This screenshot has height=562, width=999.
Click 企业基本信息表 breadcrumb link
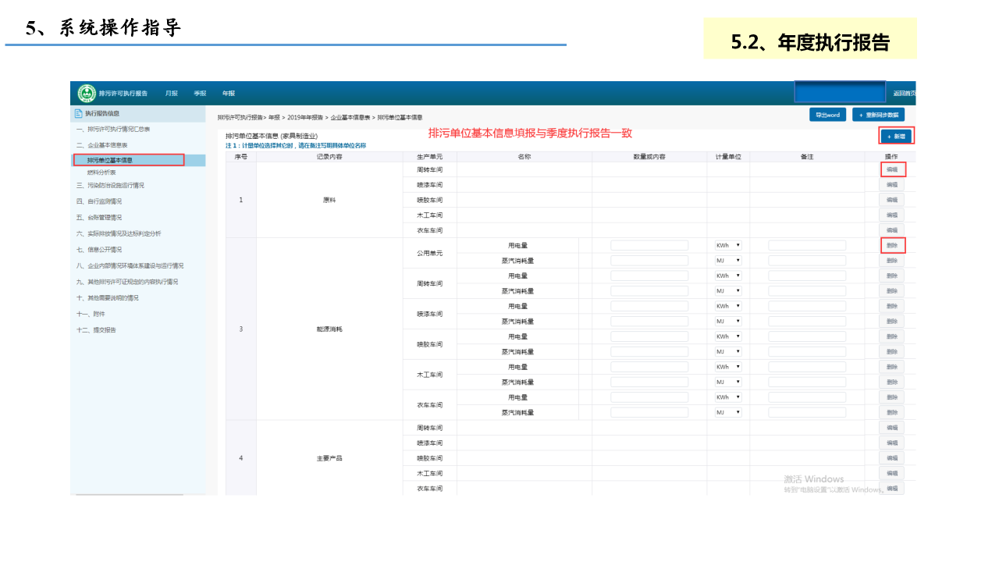coord(350,117)
